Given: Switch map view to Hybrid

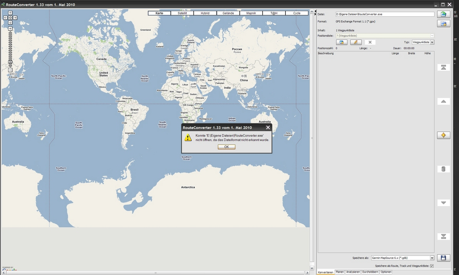Looking at the screenshot, I should [205, 13].
